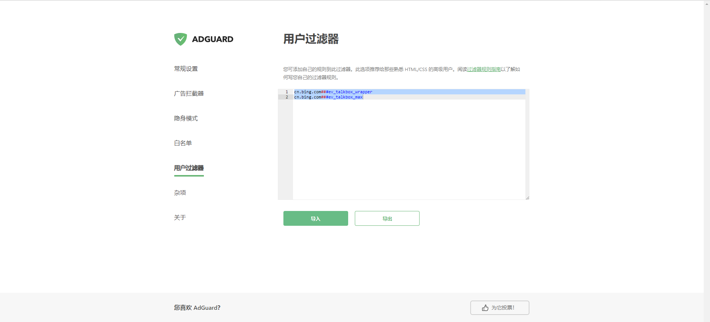Image resolution: width=710 pixels, height=322 pixels.
Task: Open 关于 about section
Action: click(x=180, y=218)
